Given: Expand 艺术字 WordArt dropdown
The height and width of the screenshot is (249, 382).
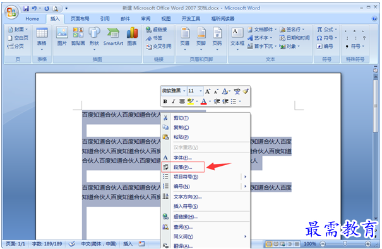Looking at the screenshot, I should 271,38.
